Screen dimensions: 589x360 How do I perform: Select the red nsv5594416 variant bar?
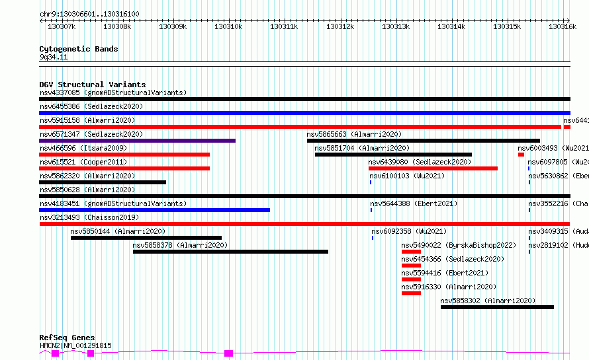click(x=412, y=279)
